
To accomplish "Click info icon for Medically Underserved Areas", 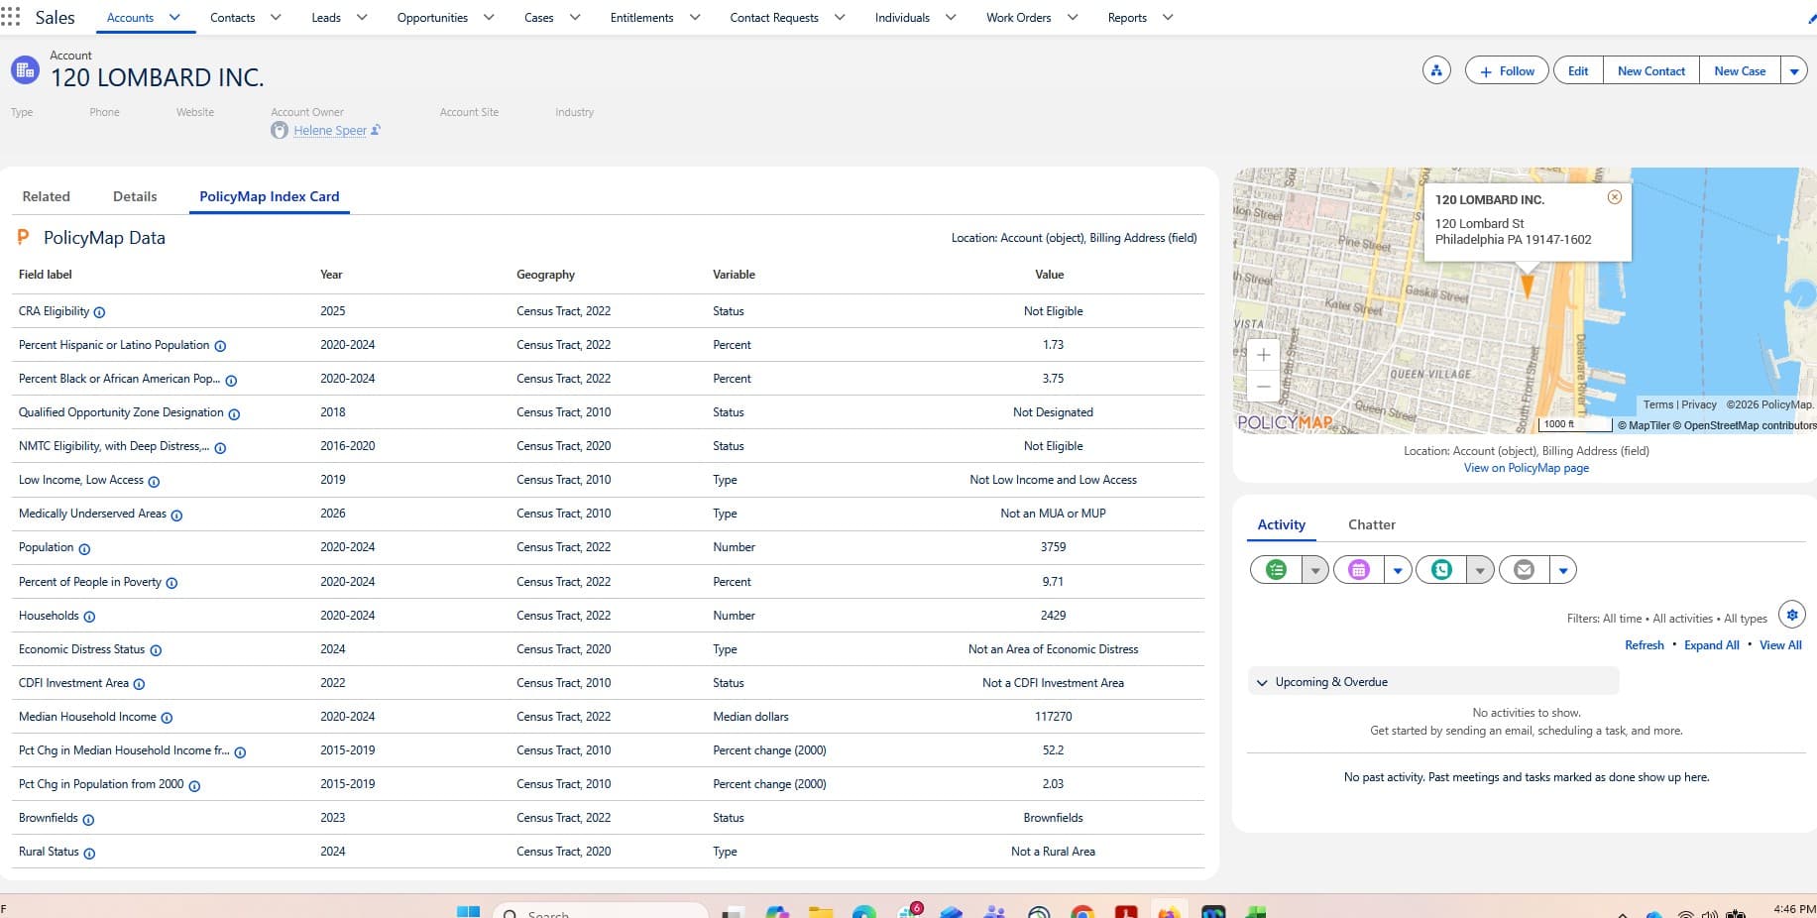I will 176,516.
